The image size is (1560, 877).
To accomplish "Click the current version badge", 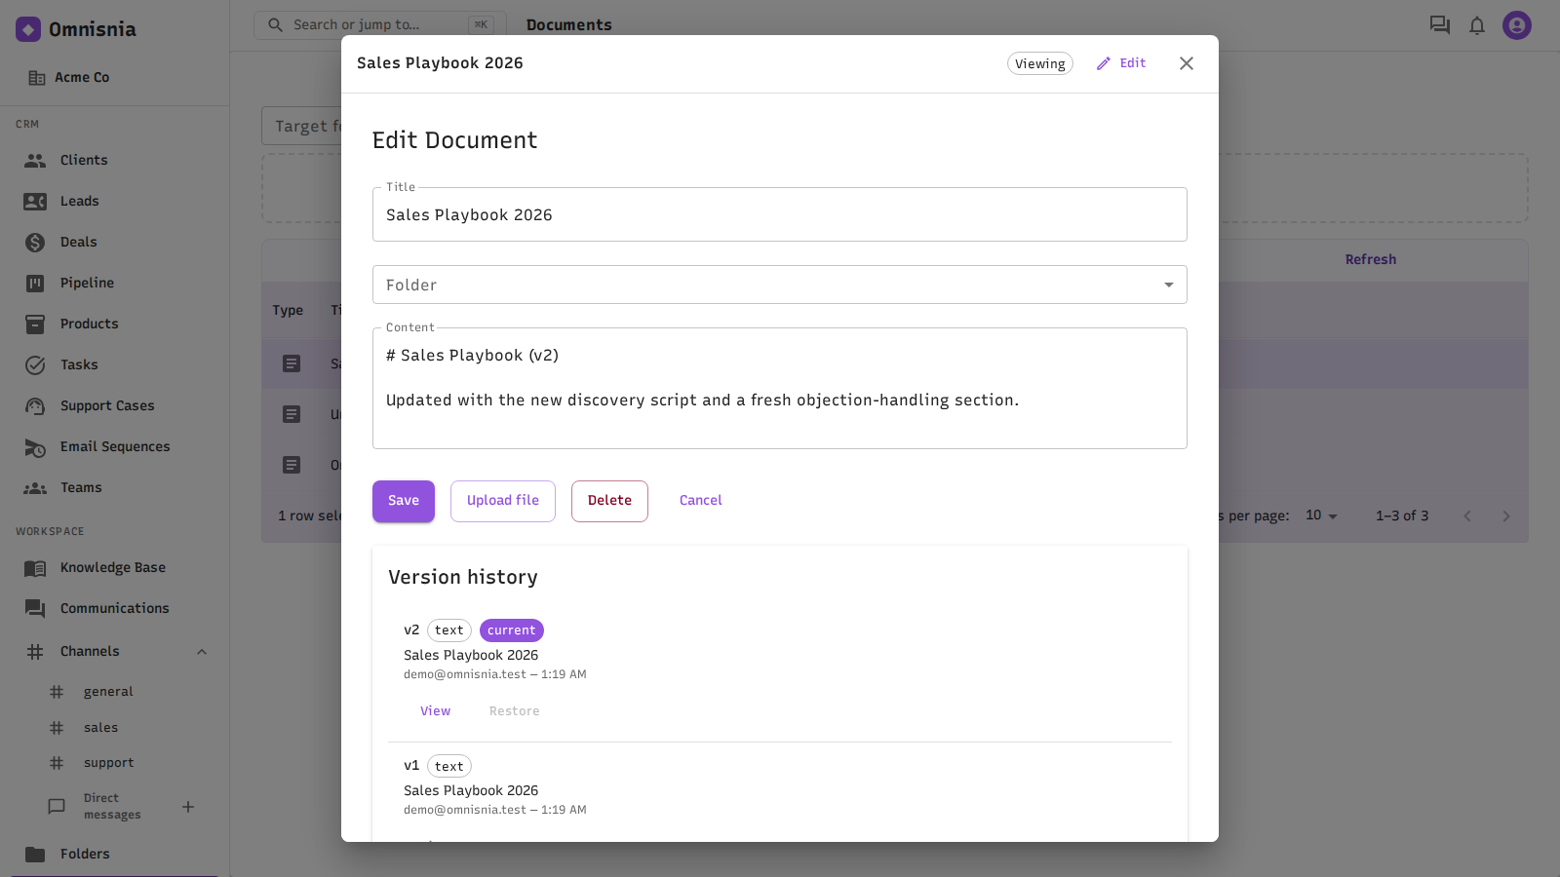I will click(512, 630).
